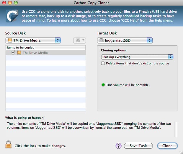Click the TM Drive Media icon in items list
The image size is (183, 154).
(x=19, y=53)
